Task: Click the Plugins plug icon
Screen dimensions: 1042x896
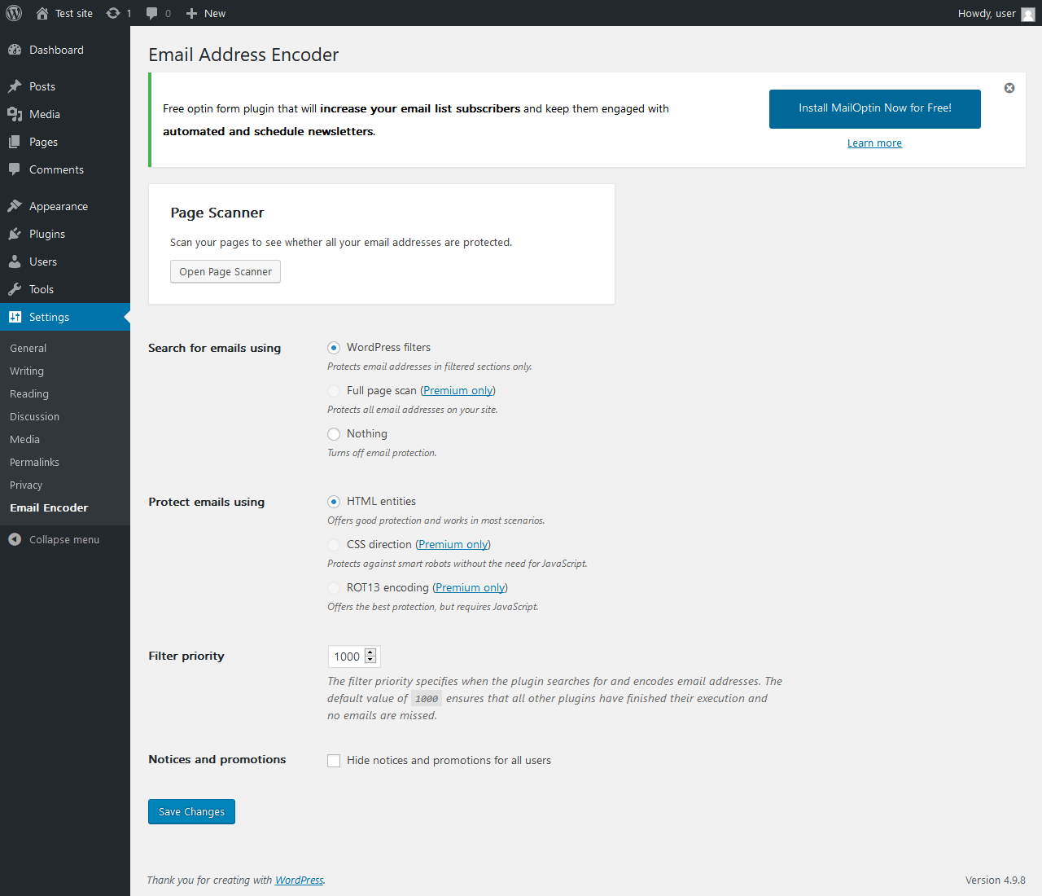Action: click(x=15, y=234)
